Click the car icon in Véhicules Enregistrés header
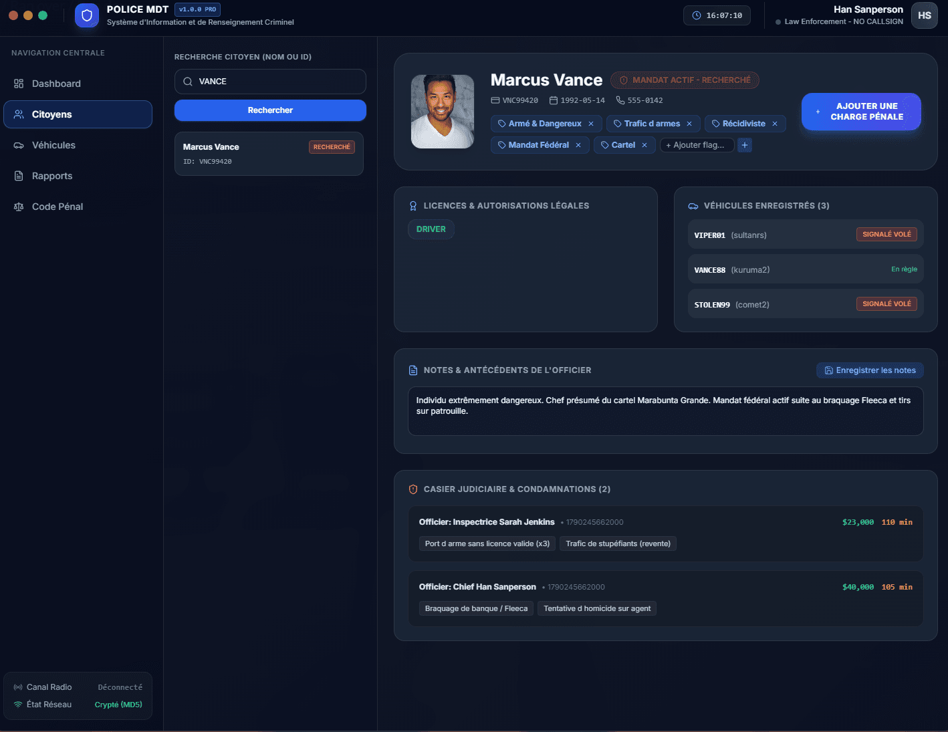The height and width of the screenshot is (732, 948). [693, 206]
